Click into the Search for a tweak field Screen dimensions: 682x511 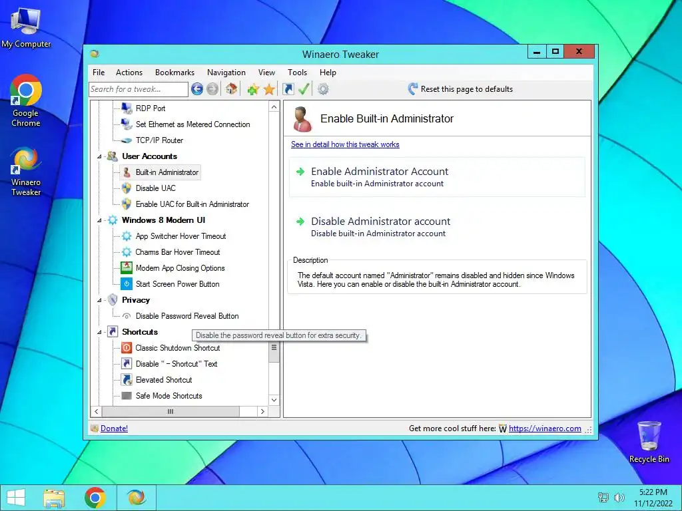point(139,89)
